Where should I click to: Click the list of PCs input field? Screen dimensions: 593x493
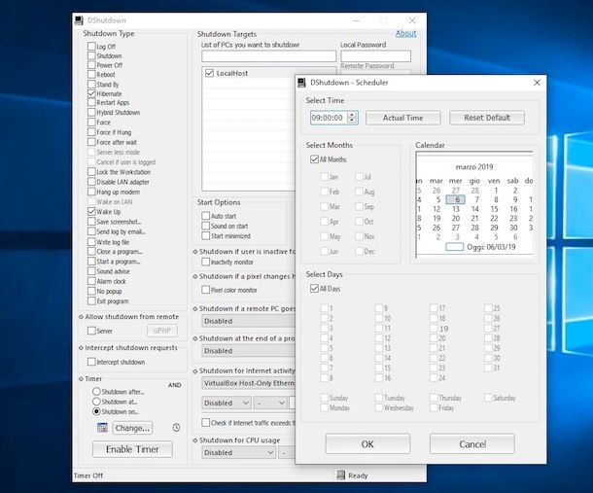[269, 56]
